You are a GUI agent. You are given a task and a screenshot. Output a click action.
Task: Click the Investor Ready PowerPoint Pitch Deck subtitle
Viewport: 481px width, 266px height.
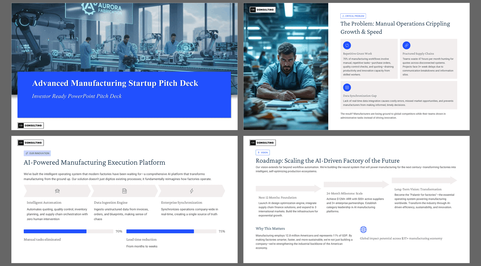pos(77,96)
